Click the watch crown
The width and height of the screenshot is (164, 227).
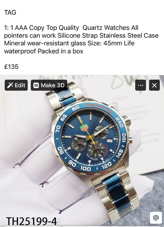click(x=127, y=121)
